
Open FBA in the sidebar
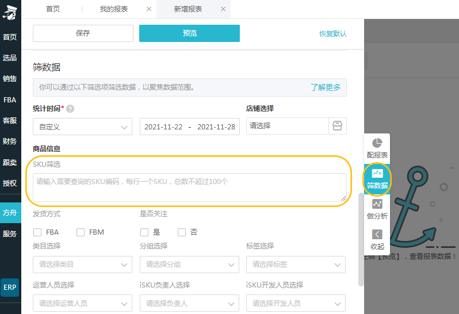tap(10, 100)
